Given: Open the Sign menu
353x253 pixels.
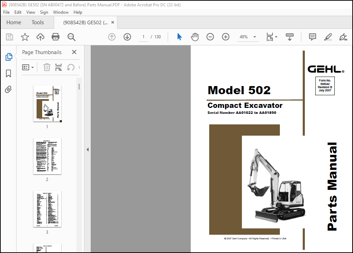Looking at the screenshot, I should click(44, 12).
